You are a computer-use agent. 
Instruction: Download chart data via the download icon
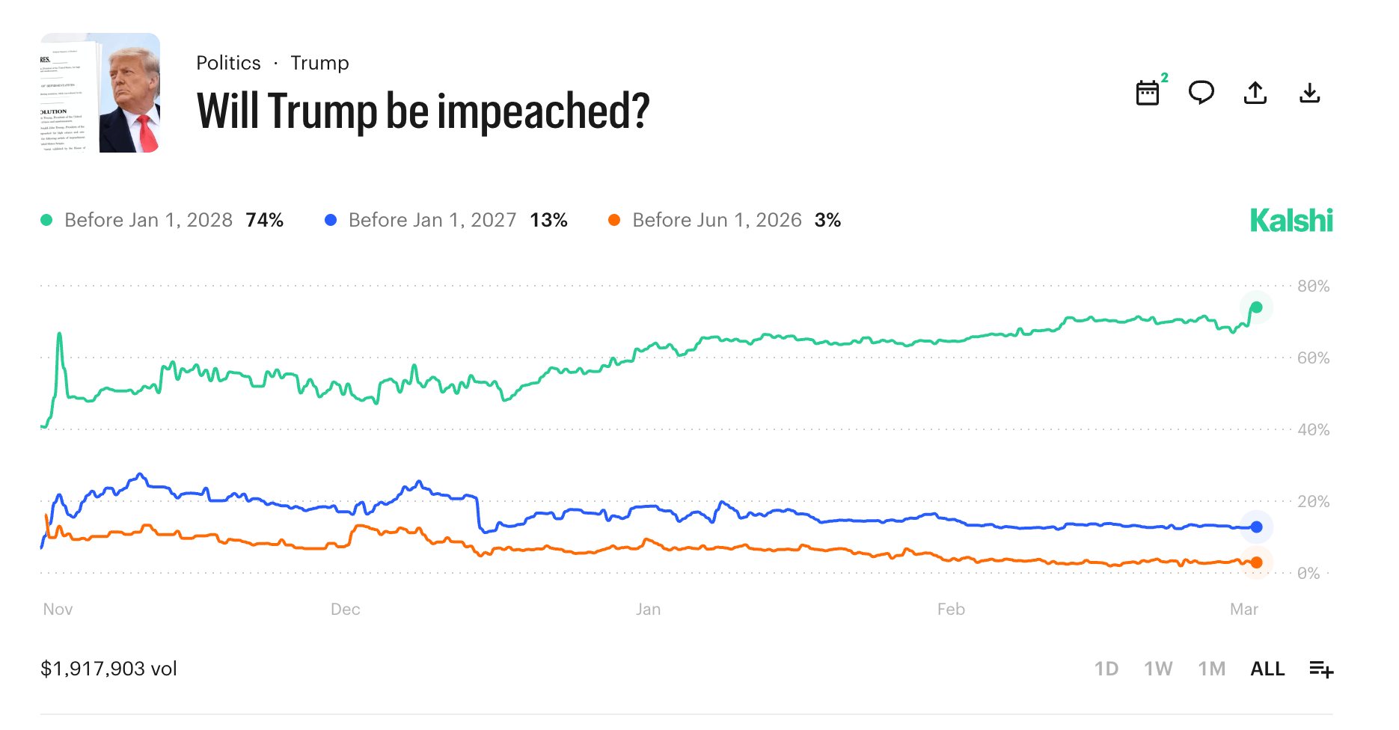1309,92
